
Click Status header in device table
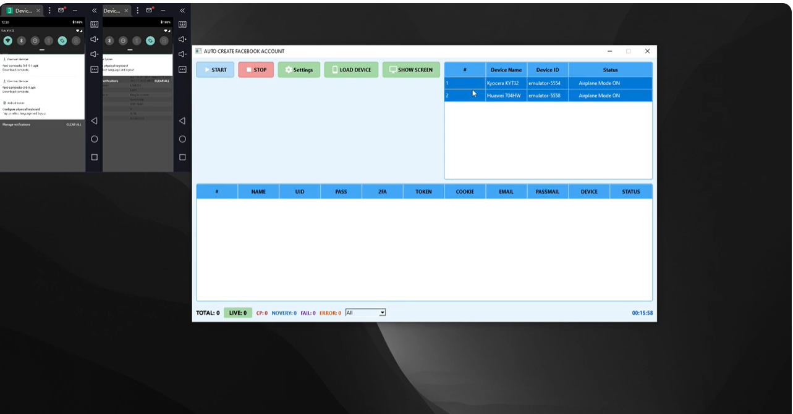(610, 70)
